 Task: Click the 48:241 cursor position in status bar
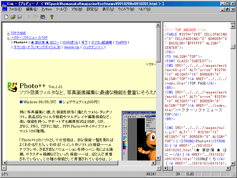(x=160, y=174)
